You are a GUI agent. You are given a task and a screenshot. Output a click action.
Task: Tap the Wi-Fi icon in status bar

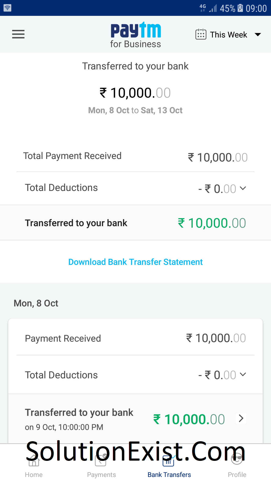8,8
